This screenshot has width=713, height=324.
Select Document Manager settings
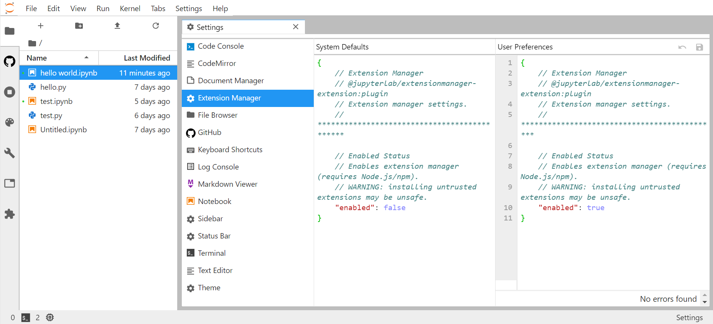pyautogui.click(x=248, y=81)
